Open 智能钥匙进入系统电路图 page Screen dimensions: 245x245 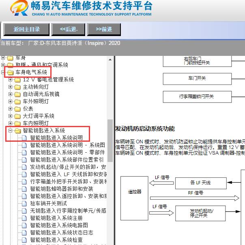[59, 225]
